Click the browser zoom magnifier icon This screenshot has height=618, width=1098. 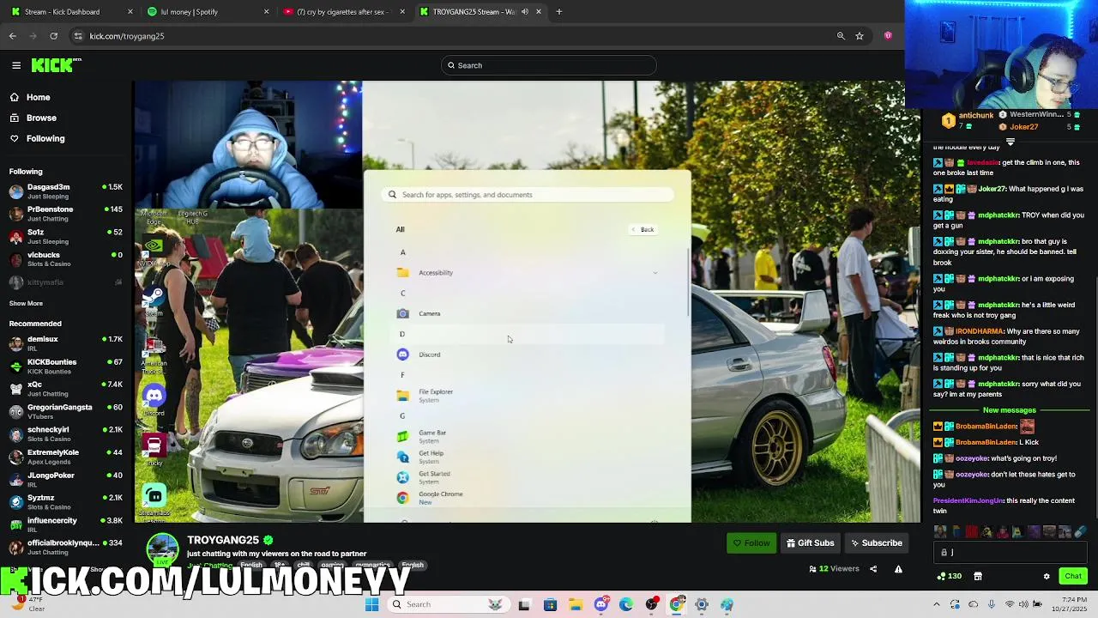841,36
